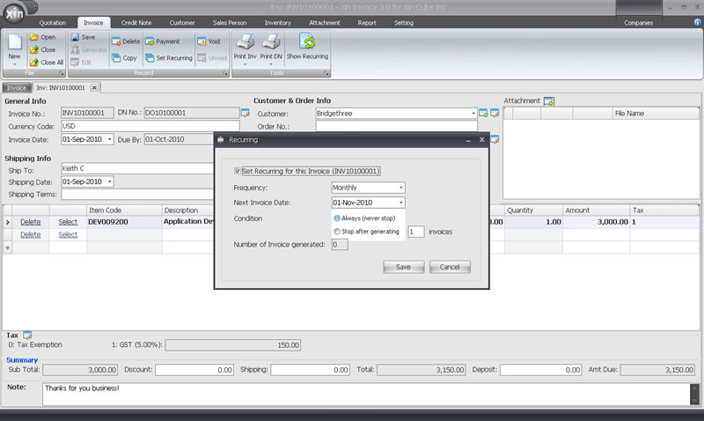This screenshot has width=704, height=421.
Task: Expand the Print Inv dropdown arrow
Action: point(246,64)
